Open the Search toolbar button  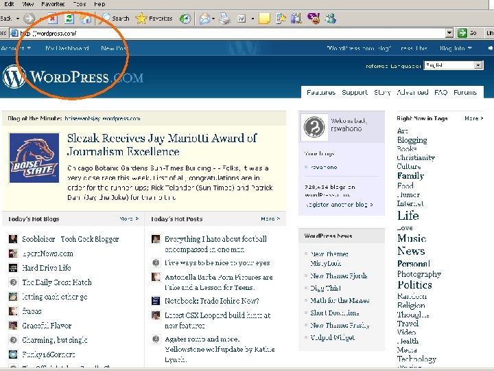[x=114, y=19]
